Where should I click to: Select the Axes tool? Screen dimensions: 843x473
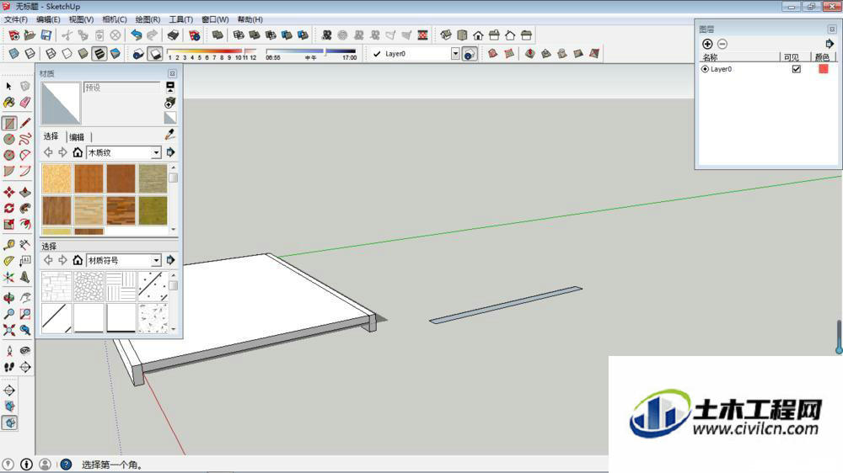[9, 277]
